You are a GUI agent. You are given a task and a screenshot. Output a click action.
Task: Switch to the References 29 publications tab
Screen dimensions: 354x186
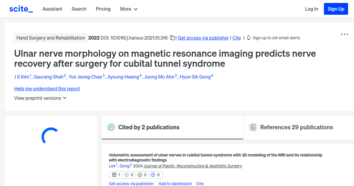296,127
